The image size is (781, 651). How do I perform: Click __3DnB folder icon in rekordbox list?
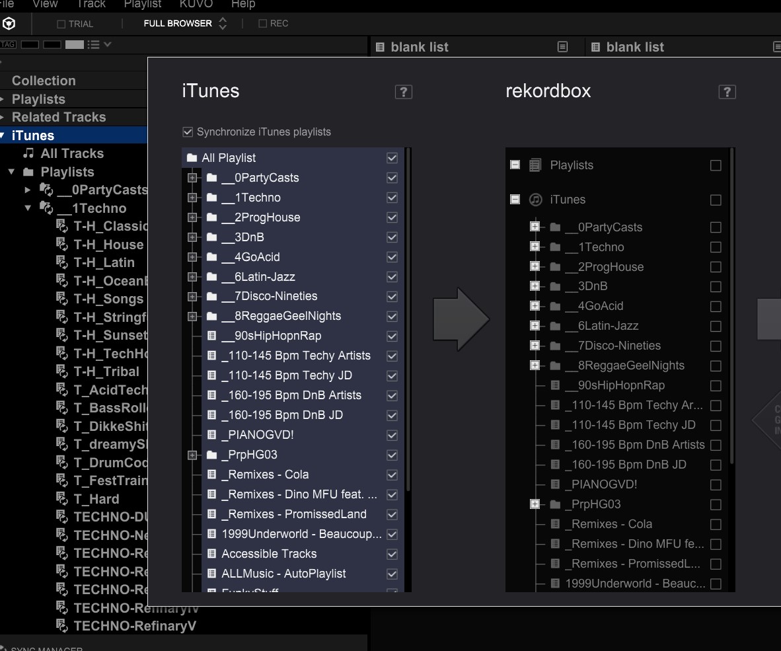coord(556,286)
